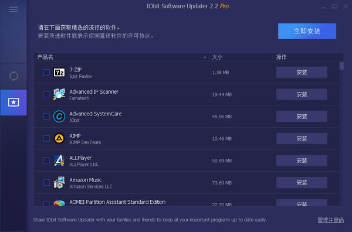Select the recommended software star tab

pos(13,103)
